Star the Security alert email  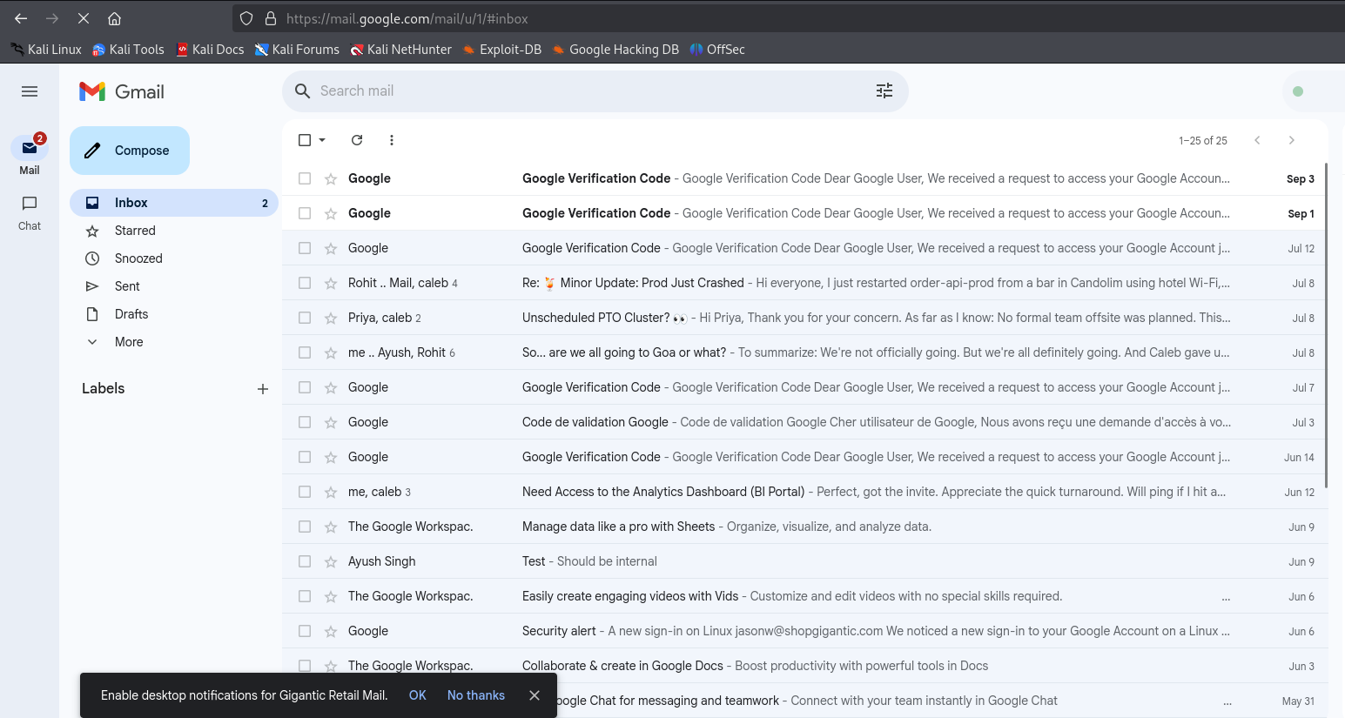[x=331, y=631]
